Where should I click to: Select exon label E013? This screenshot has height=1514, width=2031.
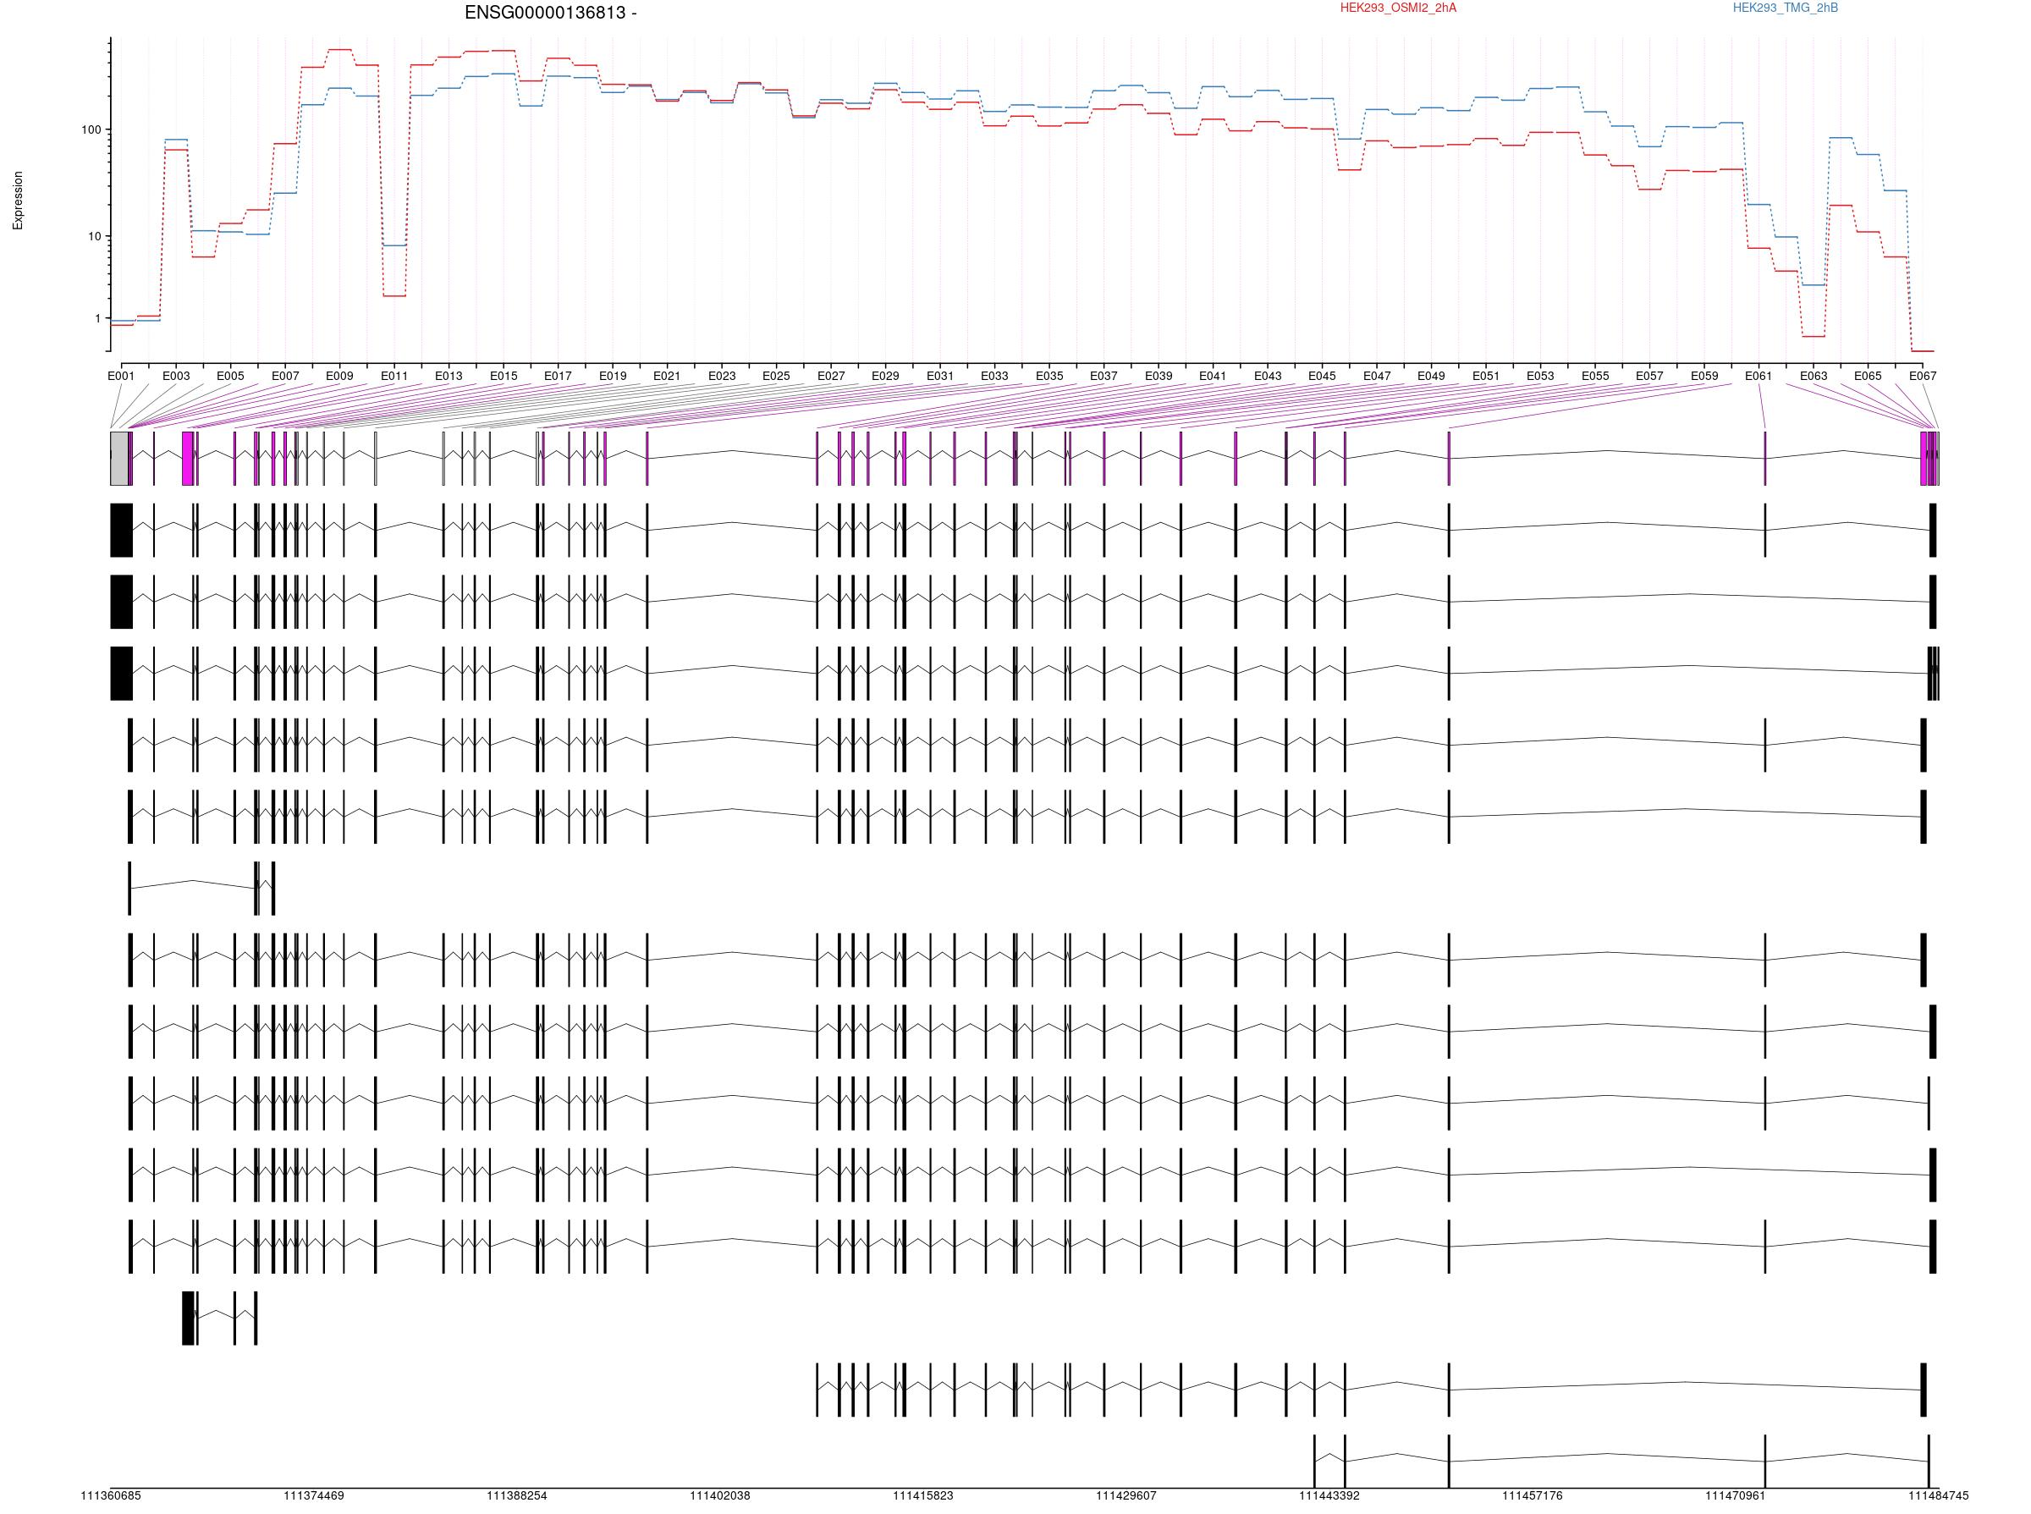tap(449, 376)
